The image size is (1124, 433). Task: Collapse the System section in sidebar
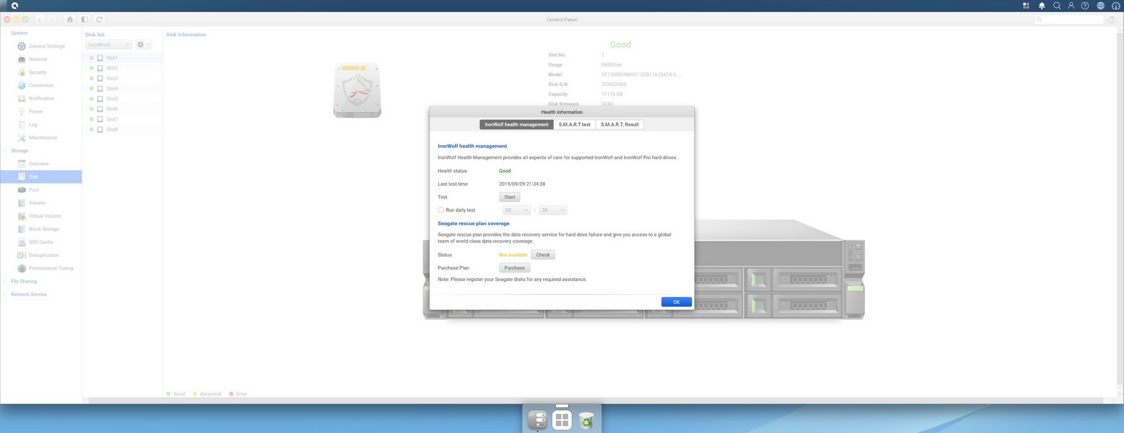pyautogui.click(x=5, y=33)
